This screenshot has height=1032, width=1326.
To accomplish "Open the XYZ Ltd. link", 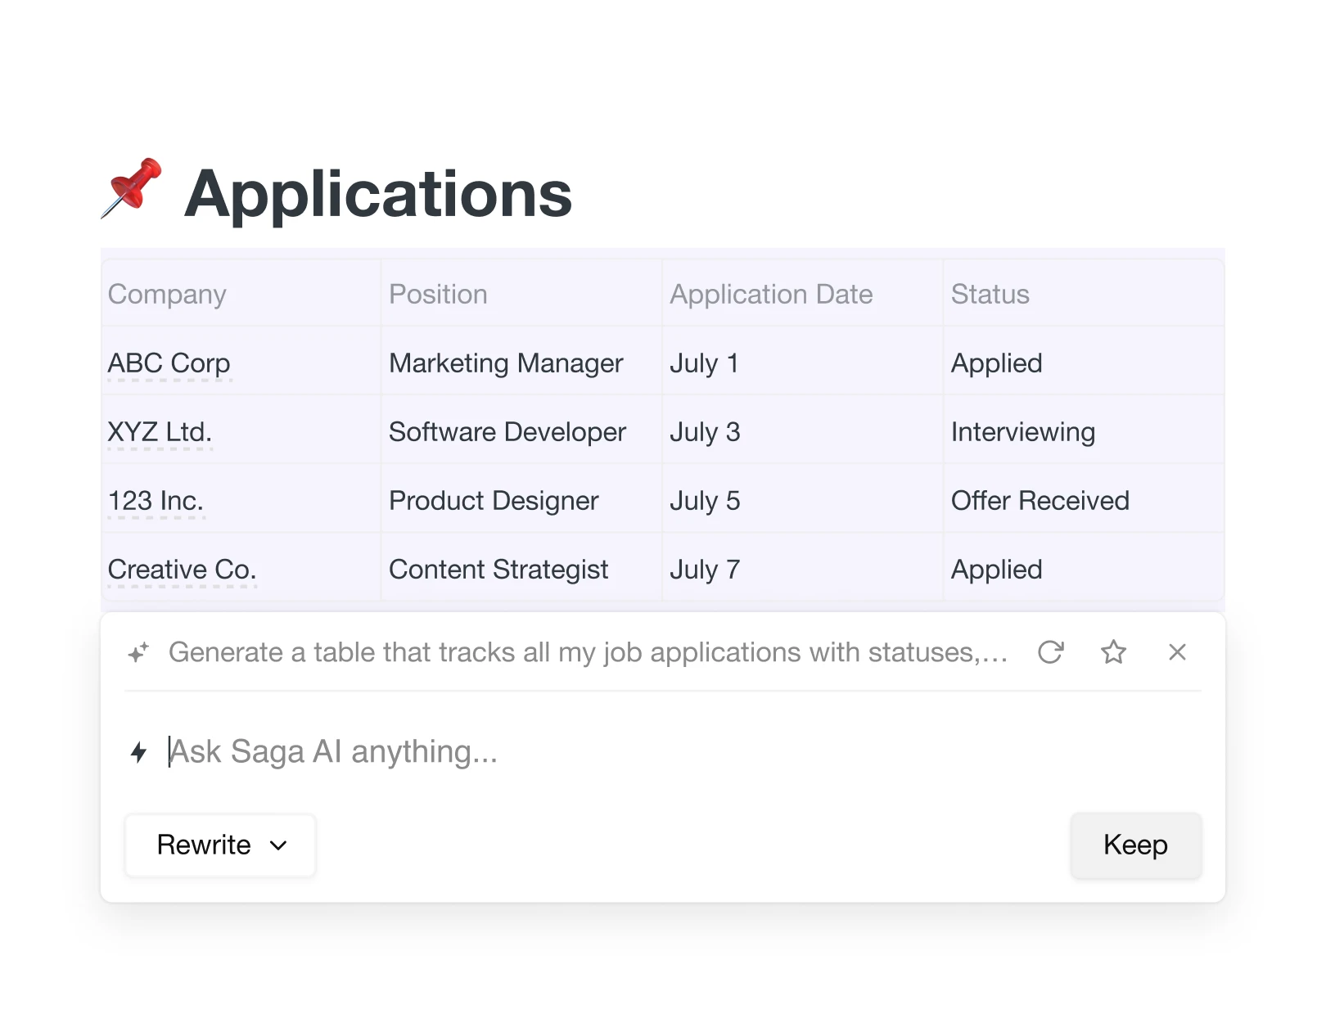I will tap(160, 432).
